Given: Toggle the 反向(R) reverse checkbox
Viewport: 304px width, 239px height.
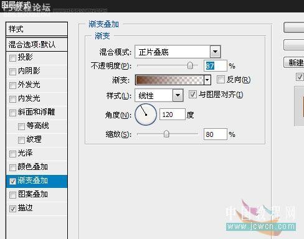Looking at the screenshot, I should point(221,80).
